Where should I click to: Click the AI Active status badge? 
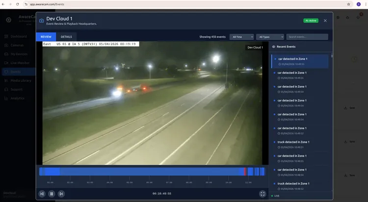311,21
